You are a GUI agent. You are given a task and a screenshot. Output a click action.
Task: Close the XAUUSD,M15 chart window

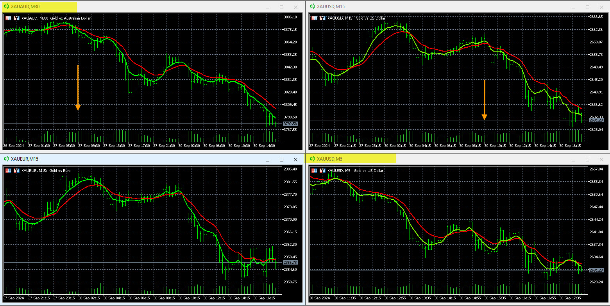601,7
